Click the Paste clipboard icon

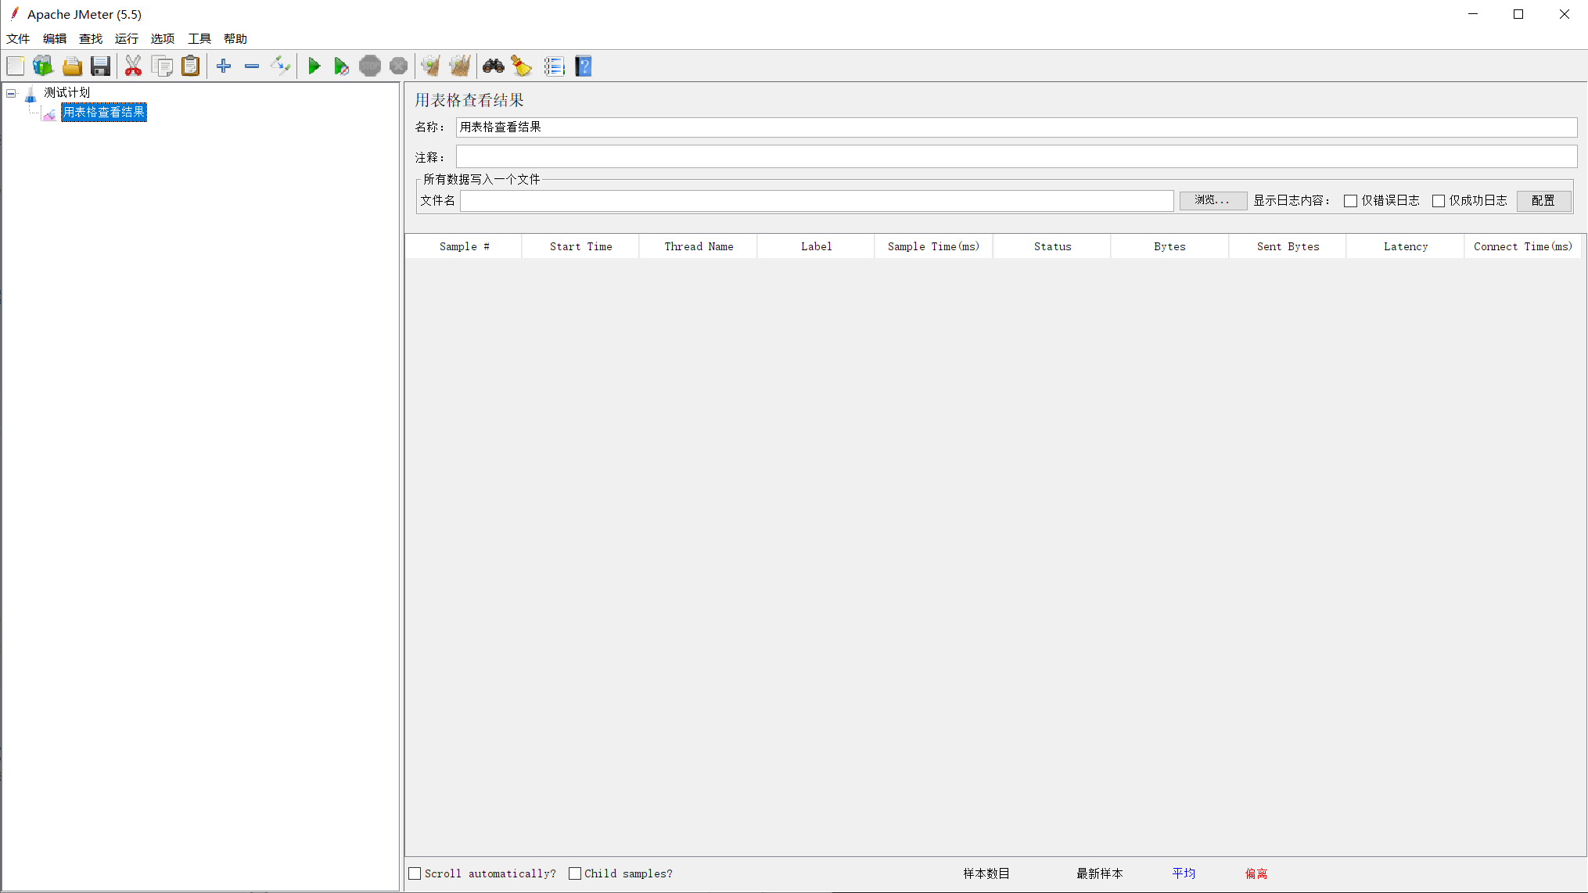[190, 66]
